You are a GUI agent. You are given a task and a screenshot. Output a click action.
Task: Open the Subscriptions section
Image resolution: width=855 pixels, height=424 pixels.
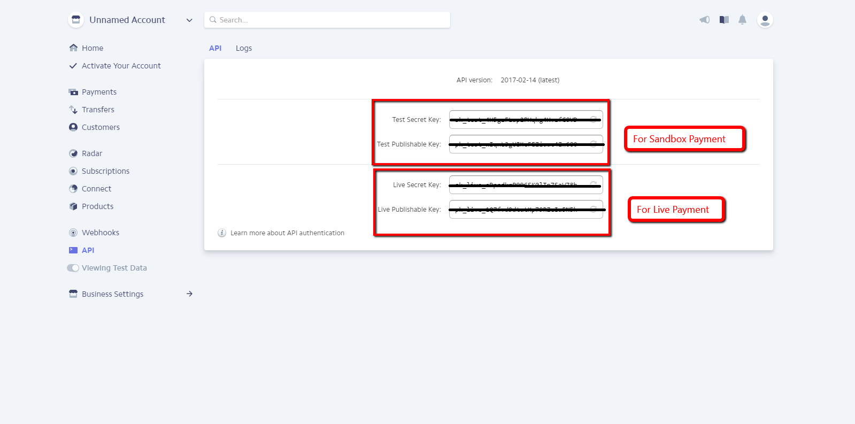[99, 171]
